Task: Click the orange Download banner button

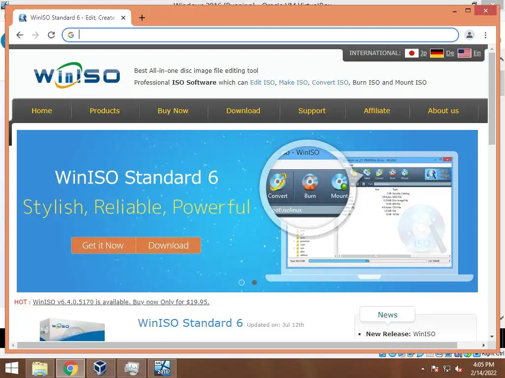Action: click(169, 245)
